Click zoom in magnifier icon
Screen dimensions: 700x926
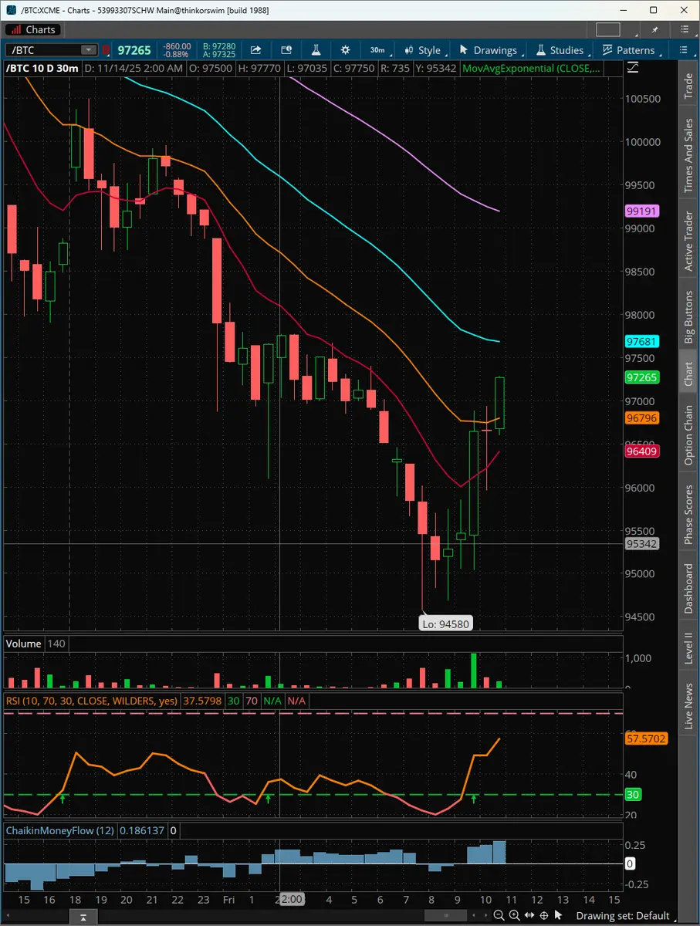pyautogui.click(x=515, y=914)
